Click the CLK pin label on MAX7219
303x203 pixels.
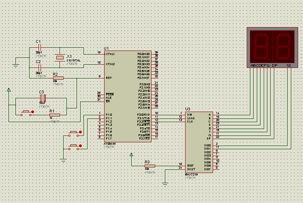pos(190,122)
